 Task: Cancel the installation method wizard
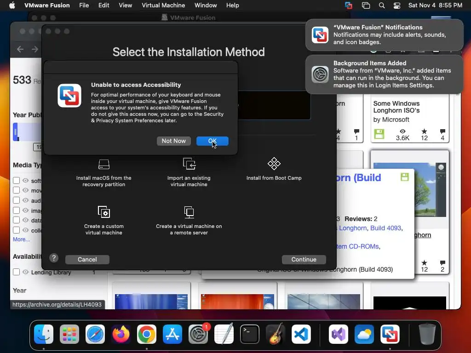(x=87, y=260)
